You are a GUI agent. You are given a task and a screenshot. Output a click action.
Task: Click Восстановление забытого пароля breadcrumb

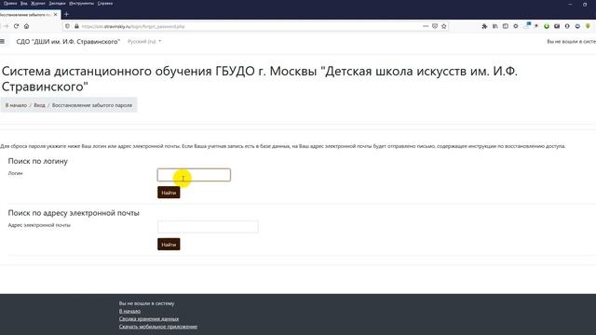click(92, 105)
